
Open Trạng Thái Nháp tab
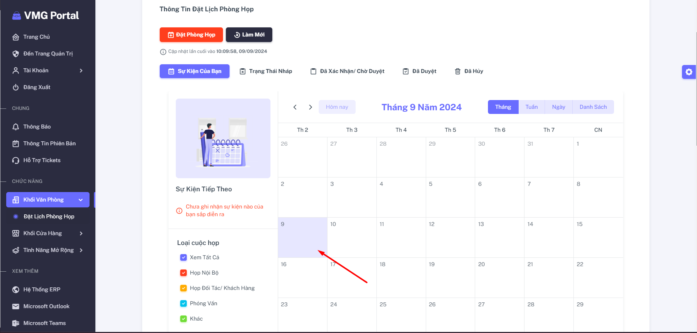coord(266,71)
